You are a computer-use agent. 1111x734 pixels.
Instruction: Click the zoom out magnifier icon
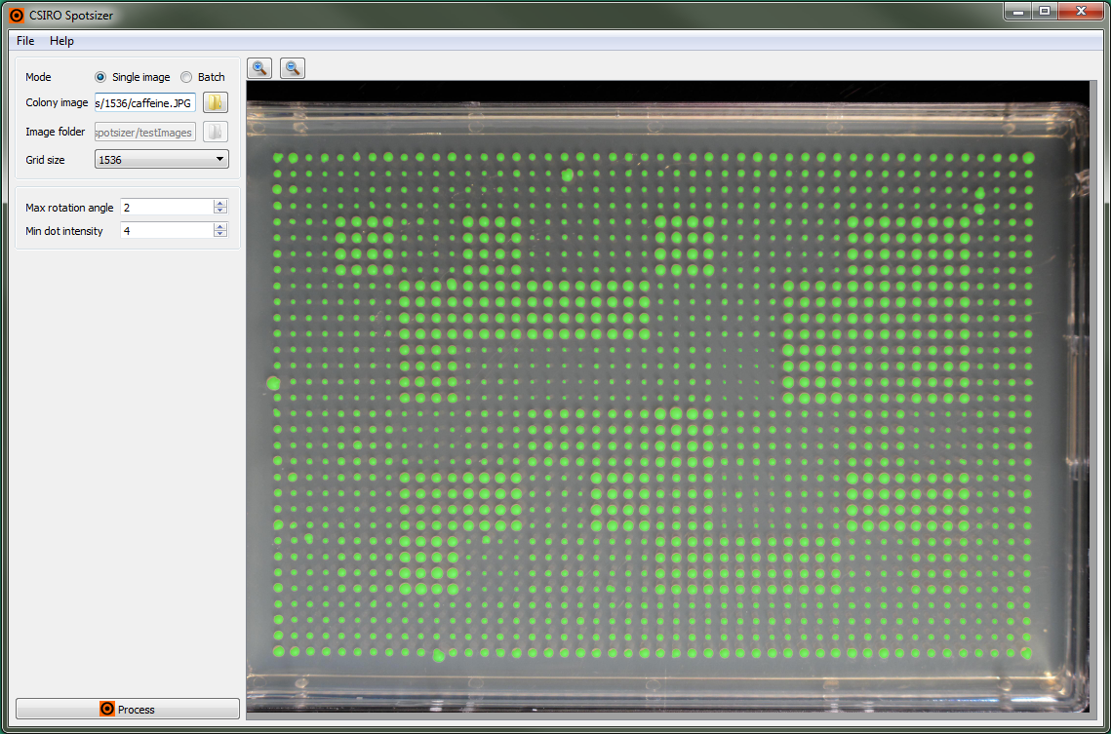(x=292, y=67)
